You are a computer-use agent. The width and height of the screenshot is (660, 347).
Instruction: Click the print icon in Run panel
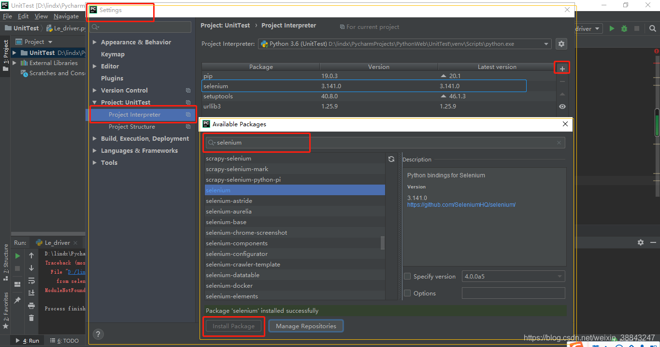click(31, 306)
